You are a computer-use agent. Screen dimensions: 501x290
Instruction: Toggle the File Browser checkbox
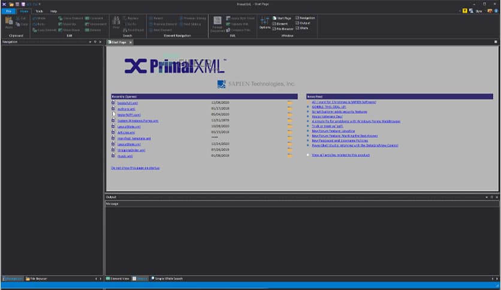point(274,29)
